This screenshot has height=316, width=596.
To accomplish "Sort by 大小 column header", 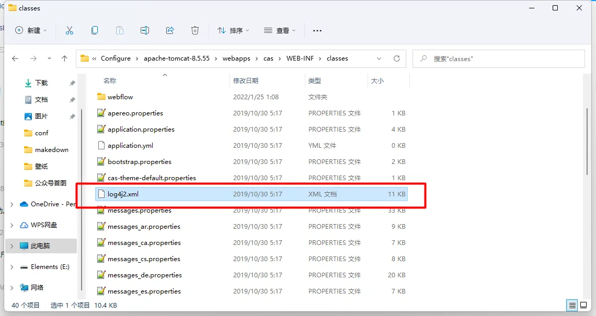I will [x=377, y=80].
